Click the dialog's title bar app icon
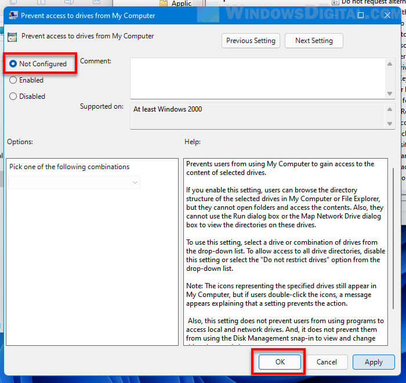This screenshot has width=406, height=383. 12,15
